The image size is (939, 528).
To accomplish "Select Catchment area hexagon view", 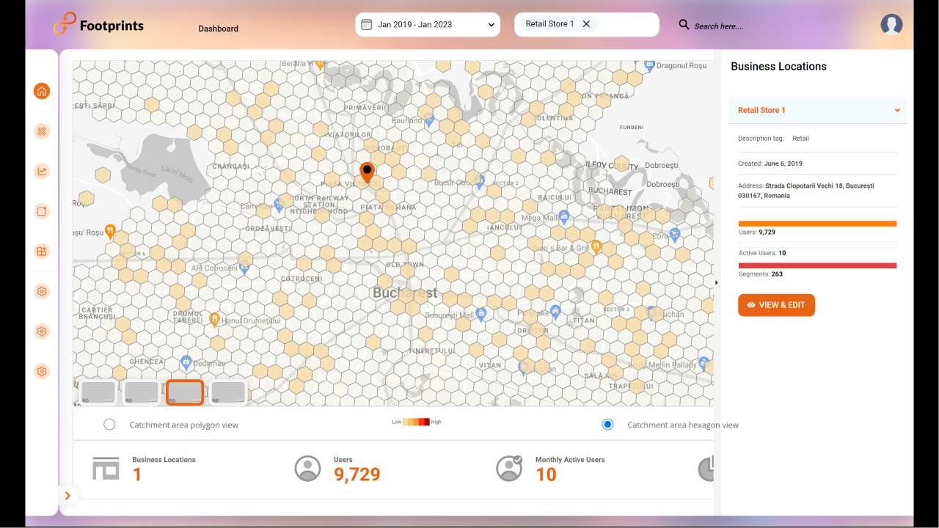I will tap(607, 425).
